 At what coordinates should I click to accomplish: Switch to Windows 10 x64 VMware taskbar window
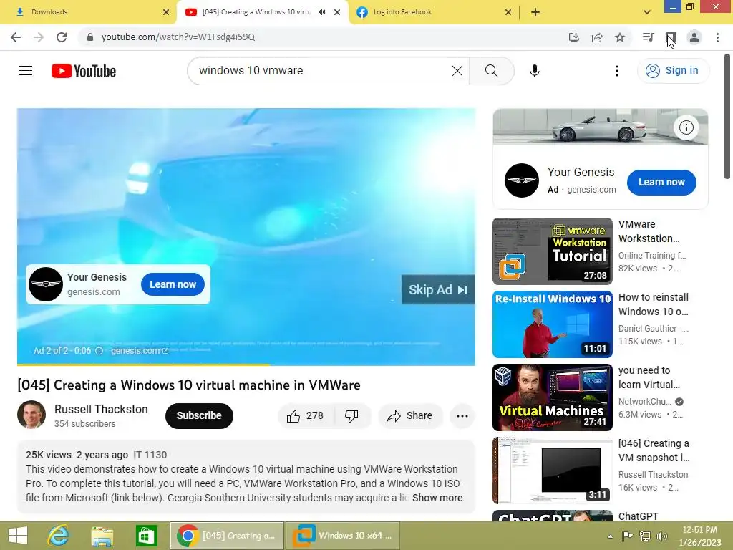(343, 536)
